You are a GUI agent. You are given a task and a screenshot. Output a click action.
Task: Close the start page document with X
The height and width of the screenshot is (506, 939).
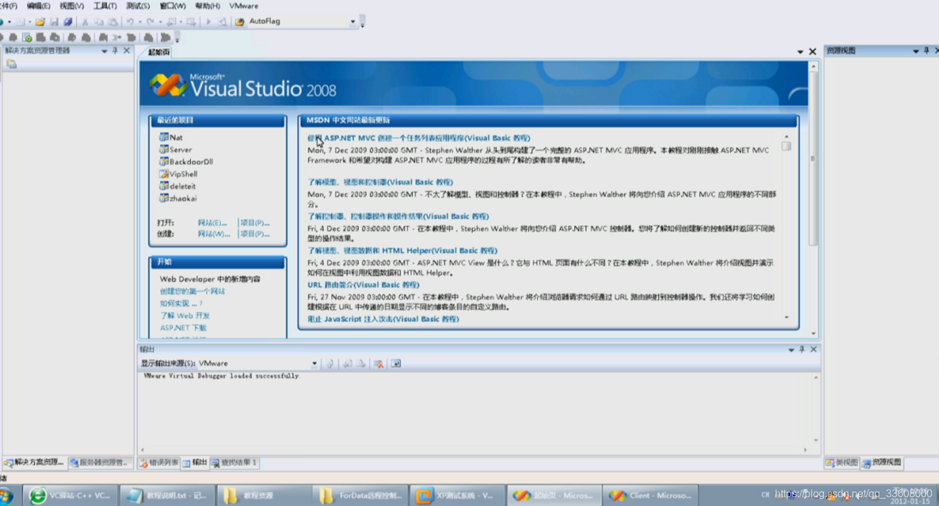[812, 52]
